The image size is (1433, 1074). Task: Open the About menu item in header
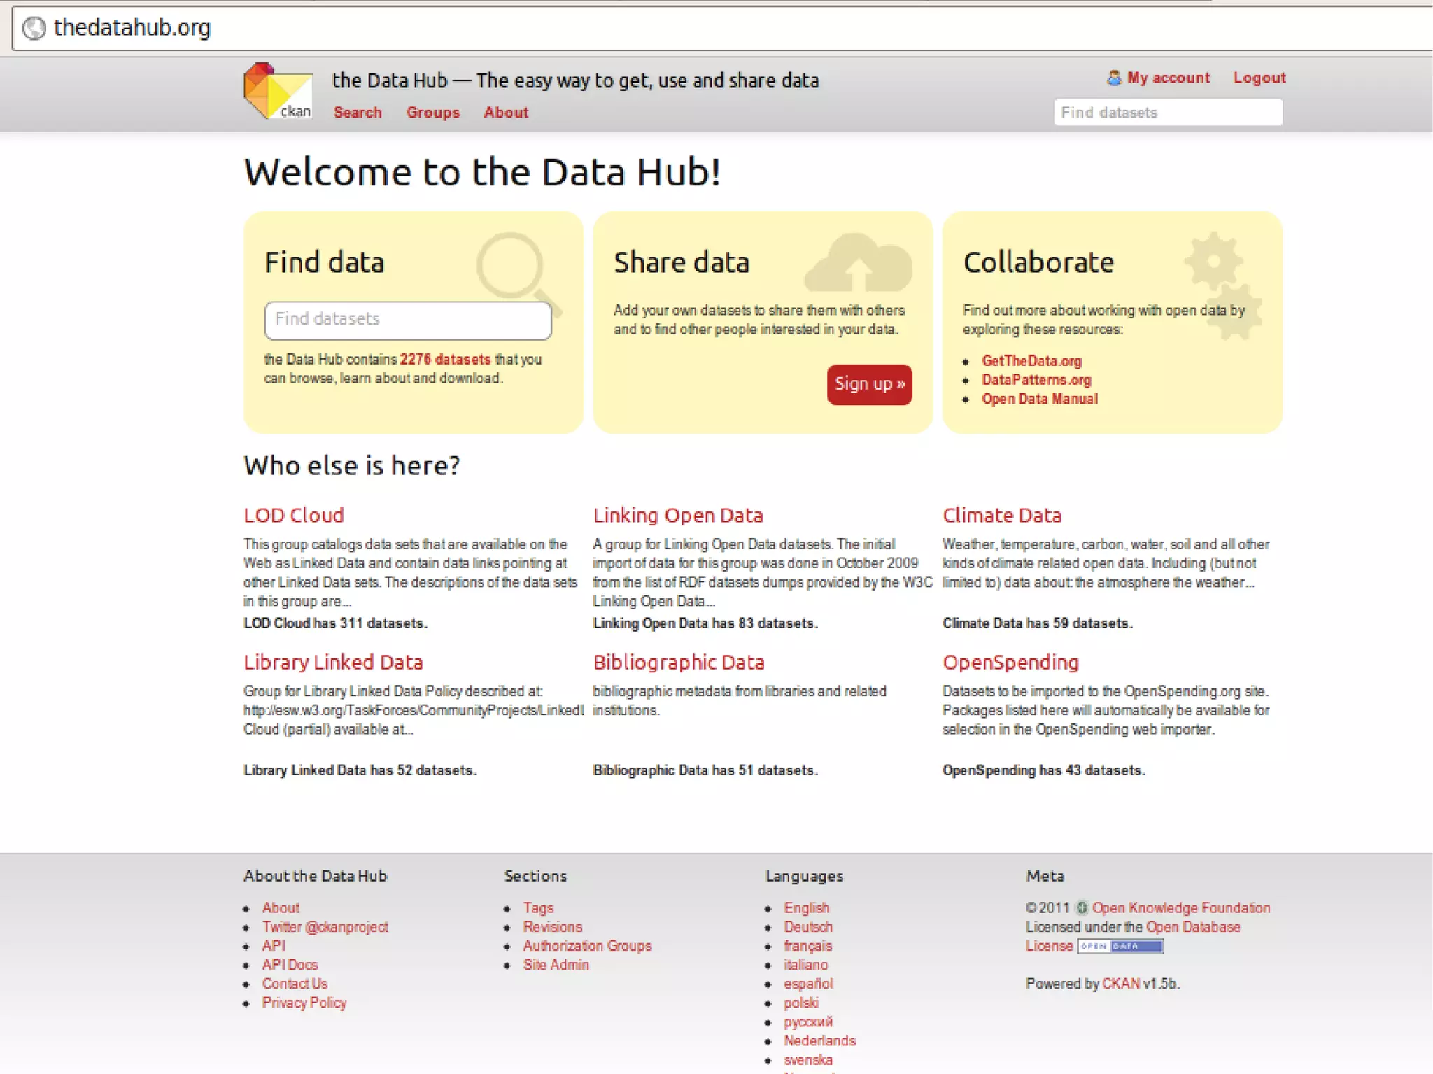coord(506,113)
